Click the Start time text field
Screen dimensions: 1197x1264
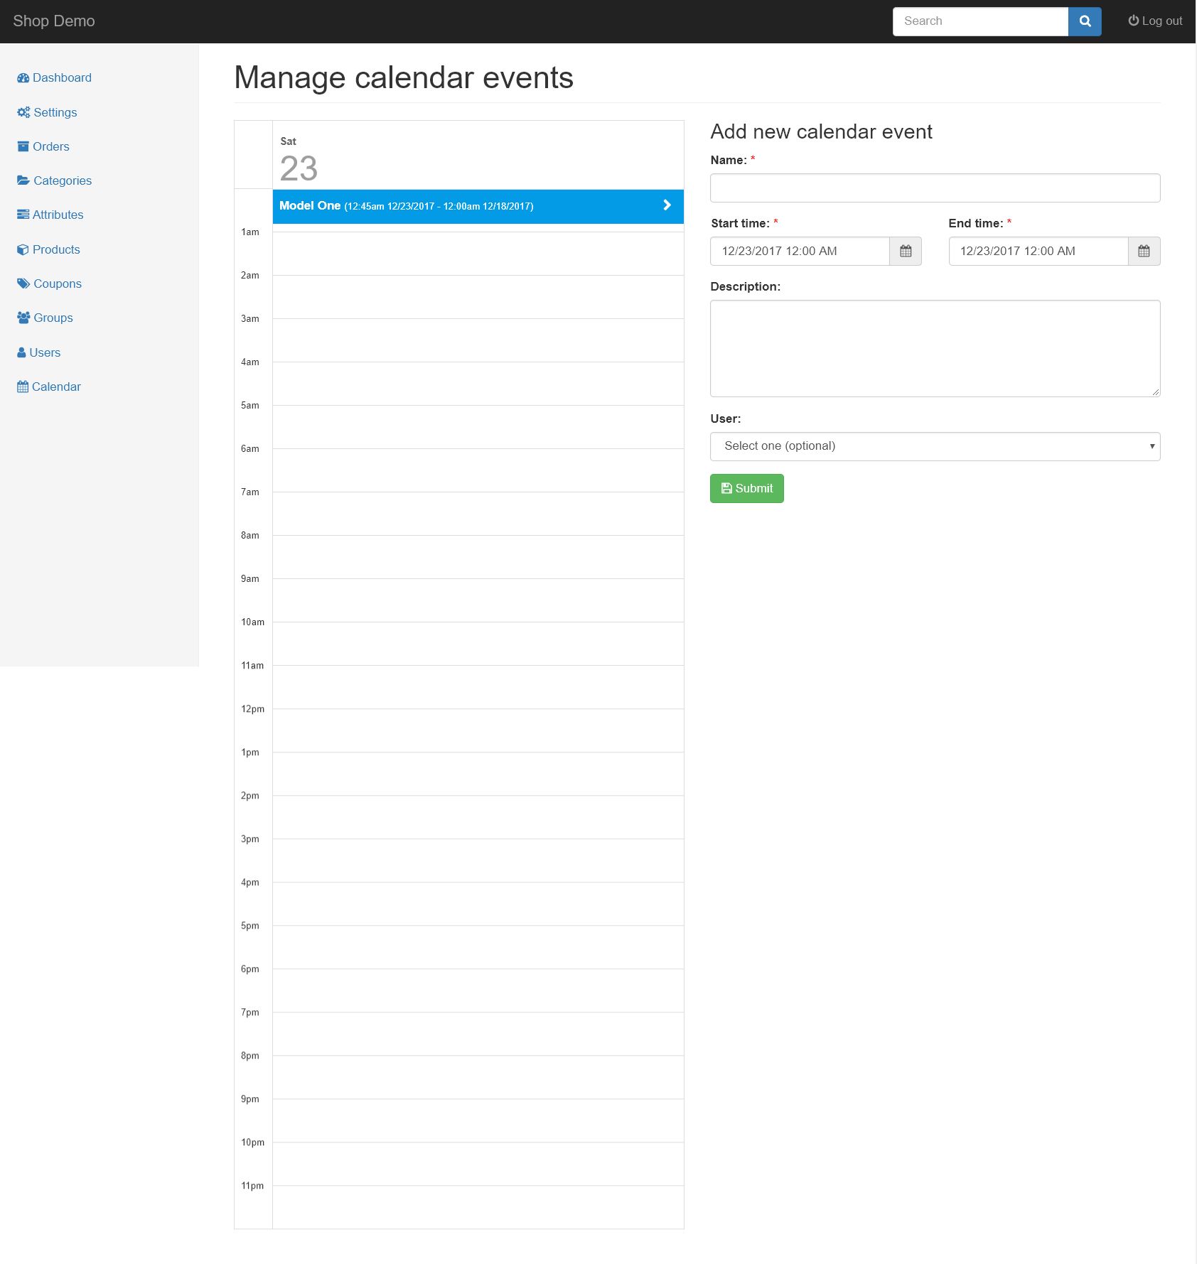point(800,251)
